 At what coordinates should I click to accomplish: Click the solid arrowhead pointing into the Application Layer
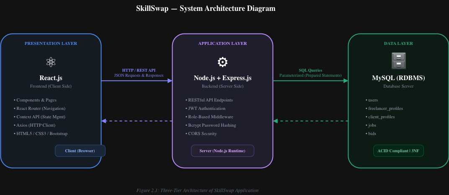click(170, 81)
